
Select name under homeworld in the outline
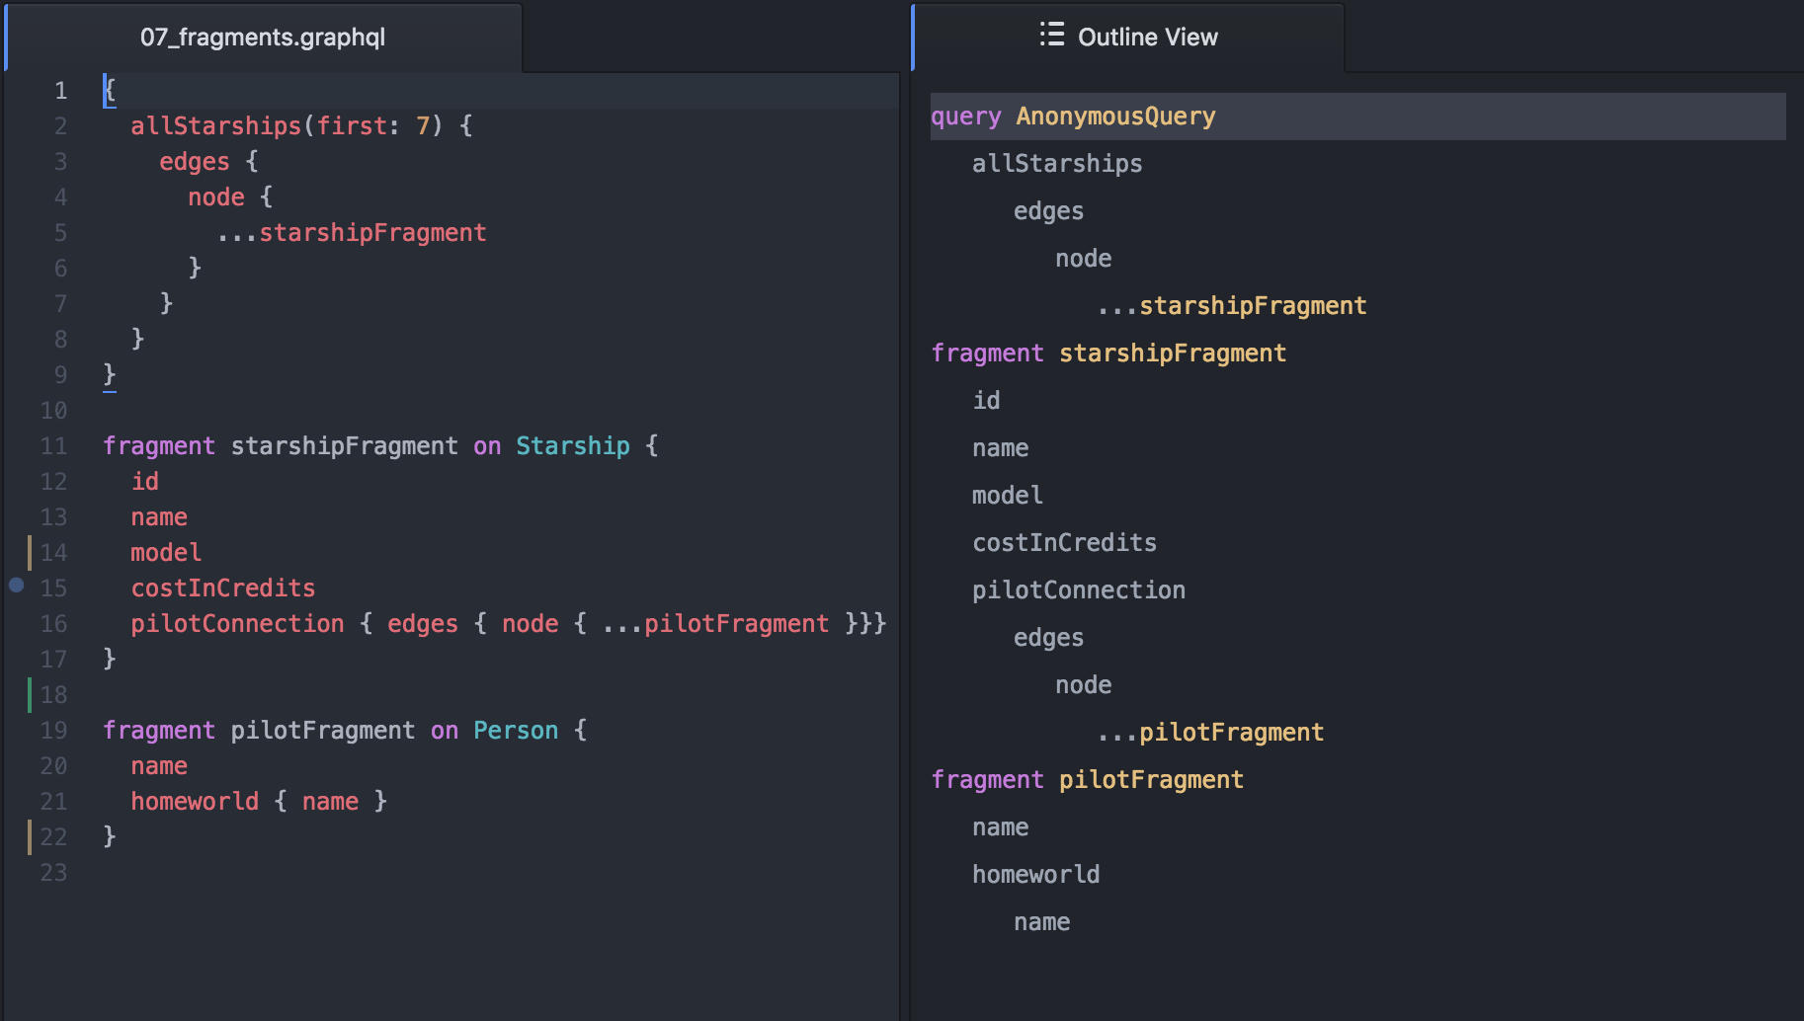tap(1041, 922)
